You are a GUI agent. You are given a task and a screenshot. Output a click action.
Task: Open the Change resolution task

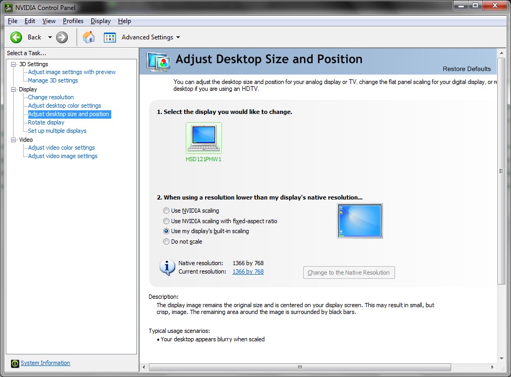coord(51,97)
